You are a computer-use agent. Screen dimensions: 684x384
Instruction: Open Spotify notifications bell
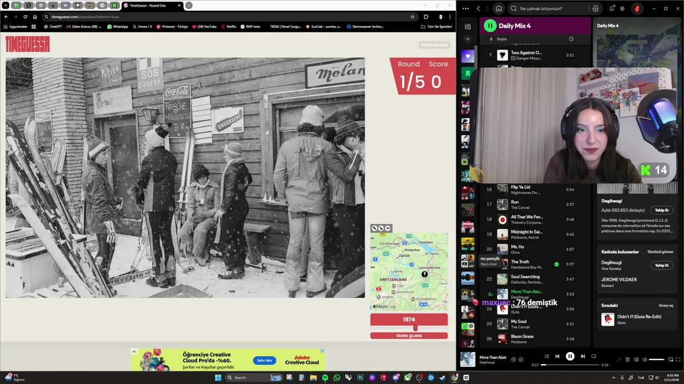pyautogui.click(x=611, y=9)
